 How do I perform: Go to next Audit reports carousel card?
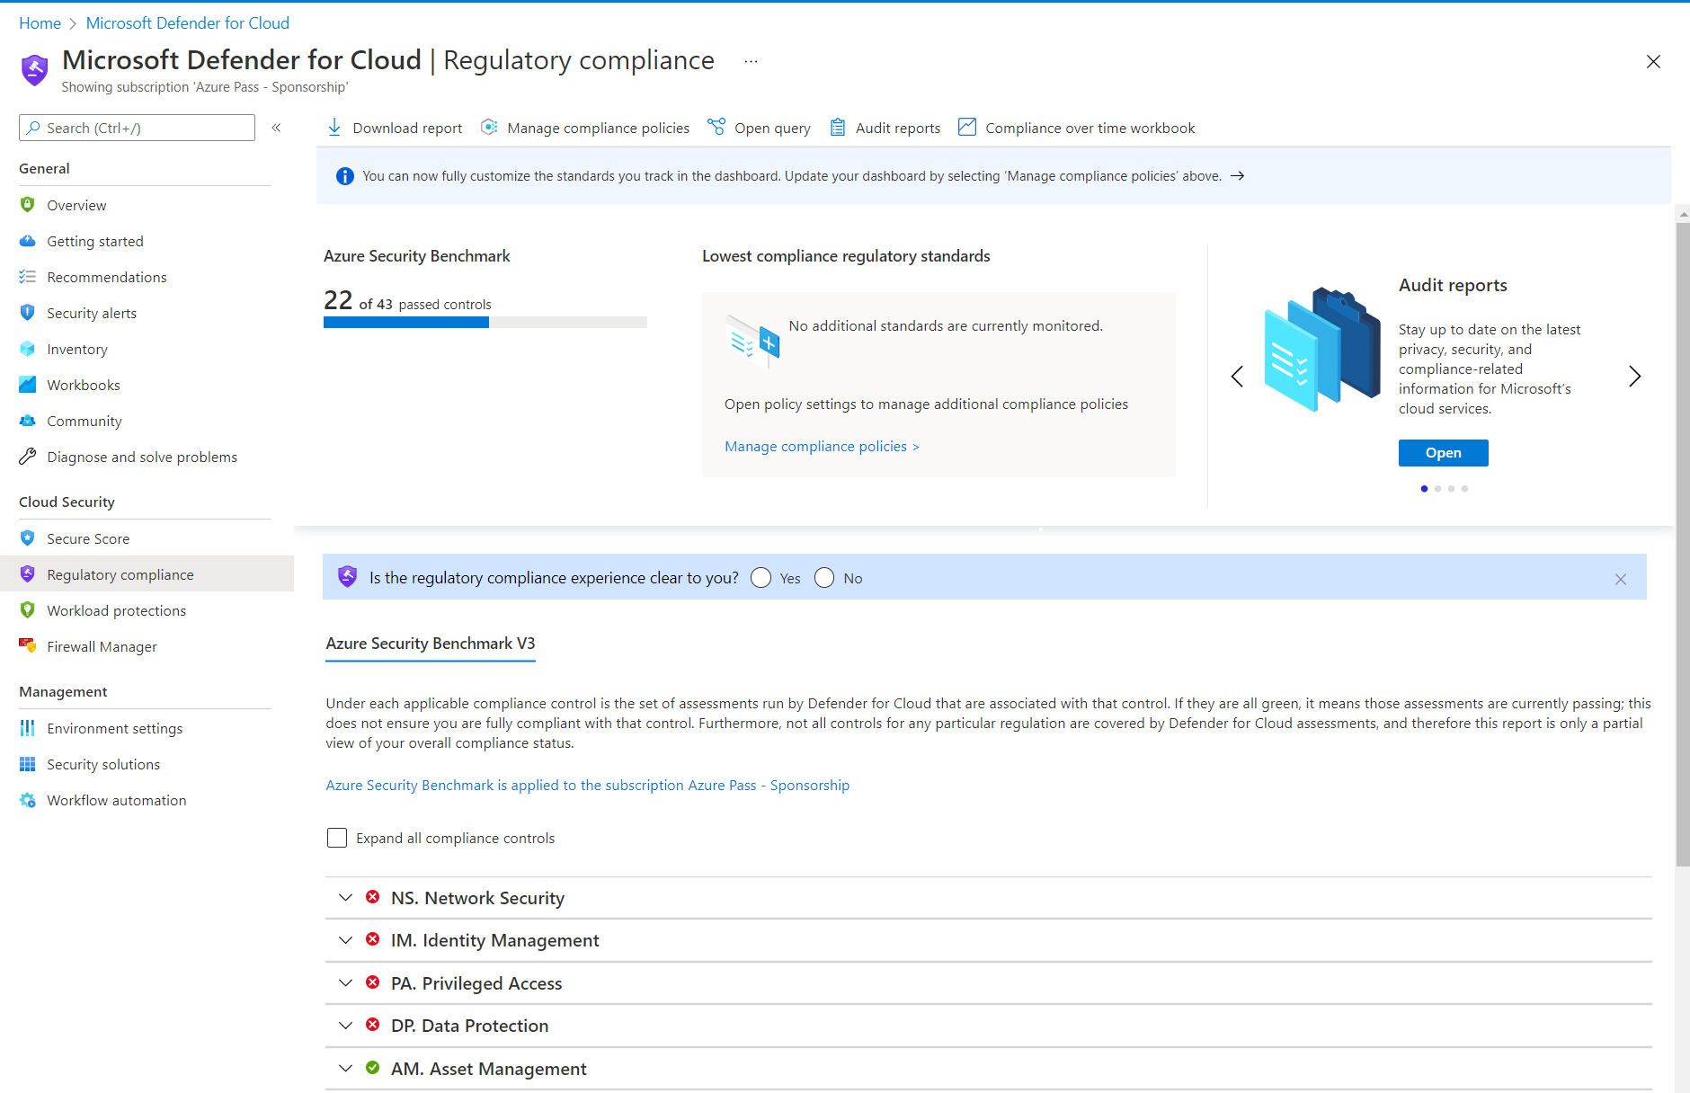(1635, 377)
